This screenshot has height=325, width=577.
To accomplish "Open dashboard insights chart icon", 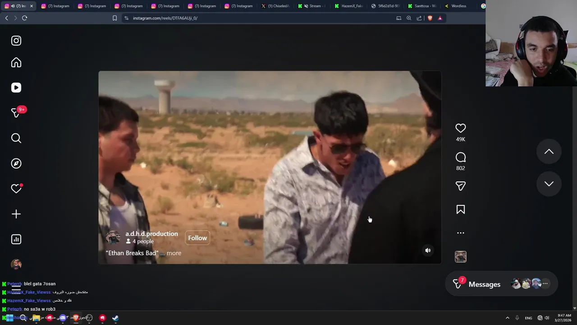I will click(16, 239).
